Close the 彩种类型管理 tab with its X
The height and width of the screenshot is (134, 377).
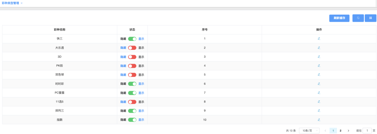coord(22,3)
